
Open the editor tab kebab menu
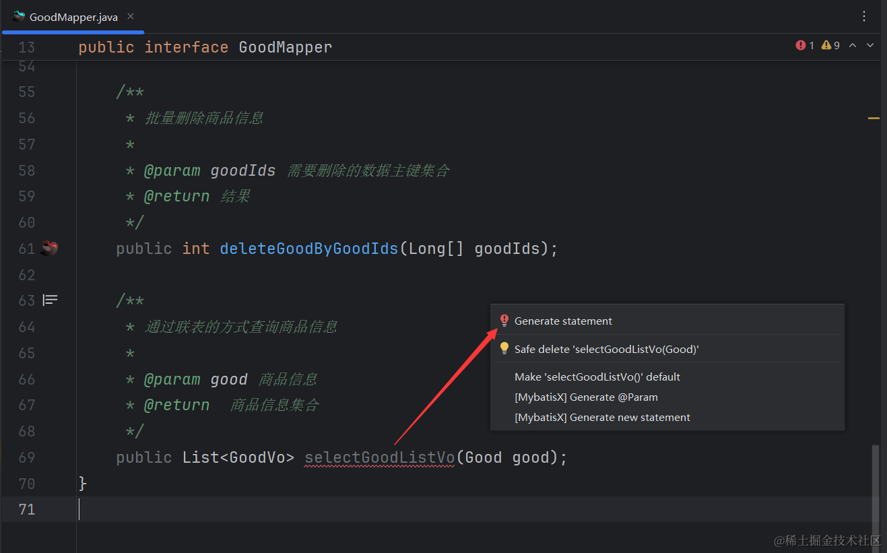tap(864, 16)
